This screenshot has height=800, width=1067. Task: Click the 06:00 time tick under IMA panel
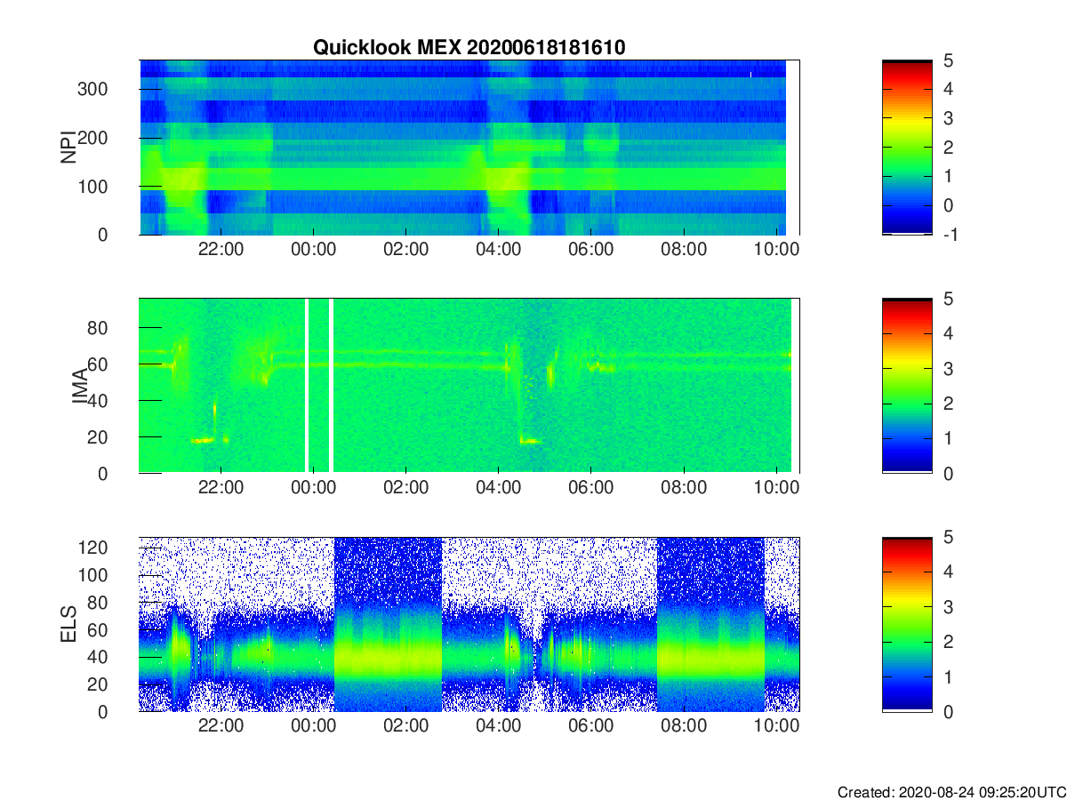coord(591,488)
